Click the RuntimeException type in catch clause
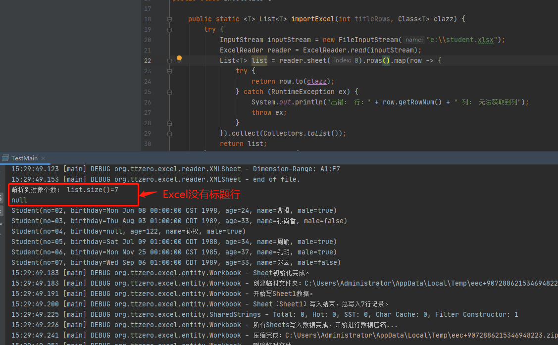558x345 pixels. pos(303,92)
